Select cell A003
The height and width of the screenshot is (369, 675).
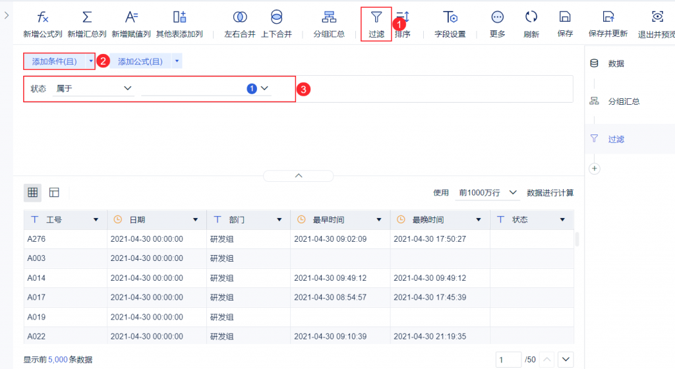(65, 258)
